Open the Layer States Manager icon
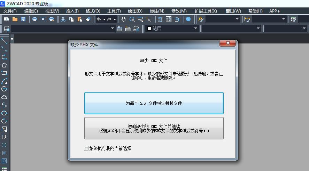 point(136,29)
